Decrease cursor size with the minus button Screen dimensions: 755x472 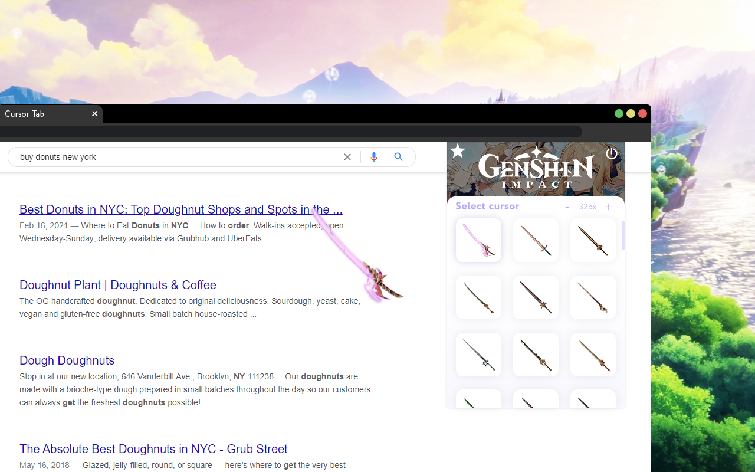567,207
